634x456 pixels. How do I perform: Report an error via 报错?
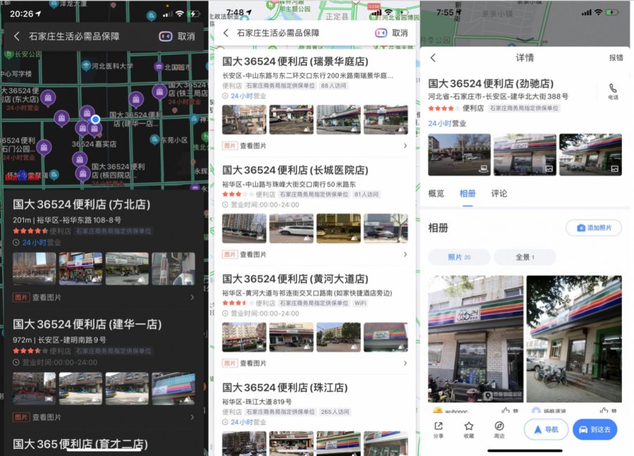pyautogui.click(x=616, y=58)
